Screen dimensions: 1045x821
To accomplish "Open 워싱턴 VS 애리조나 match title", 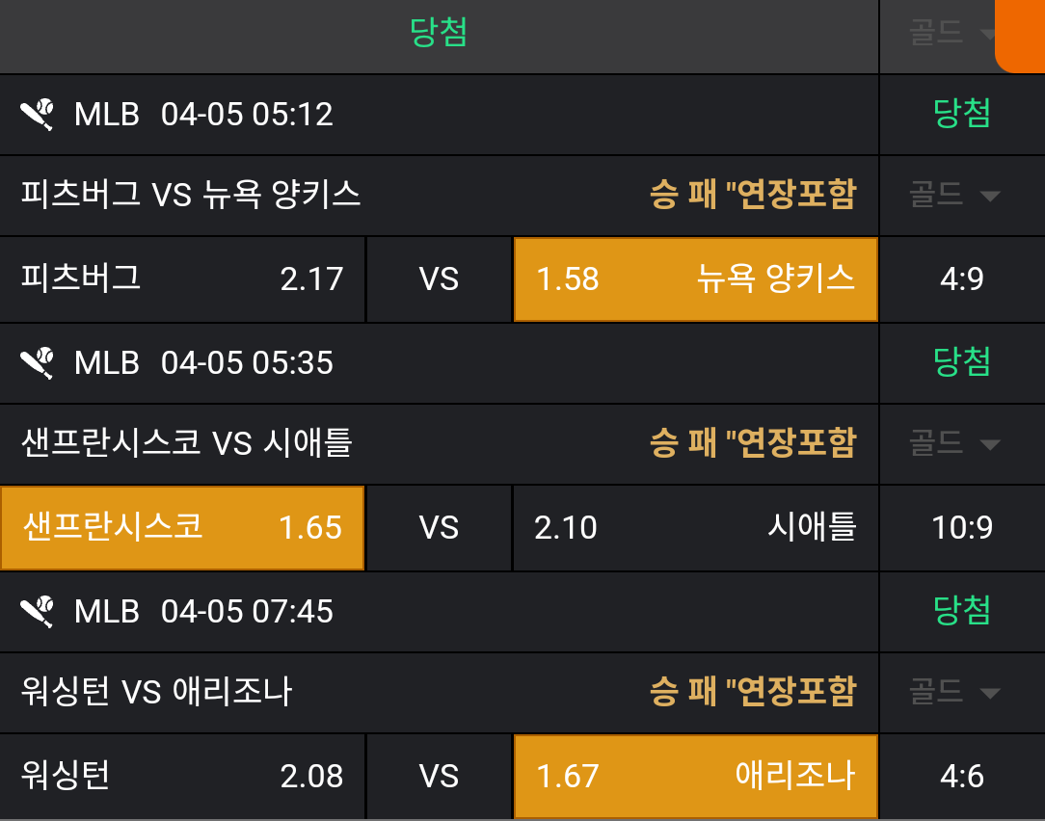I will point(156,692).
